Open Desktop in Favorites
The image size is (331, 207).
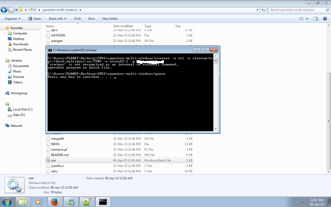coord(19,39)
